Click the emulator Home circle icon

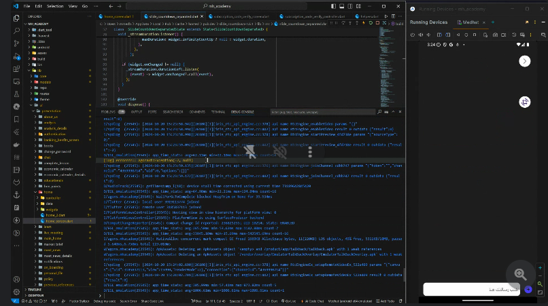point(466,35)
